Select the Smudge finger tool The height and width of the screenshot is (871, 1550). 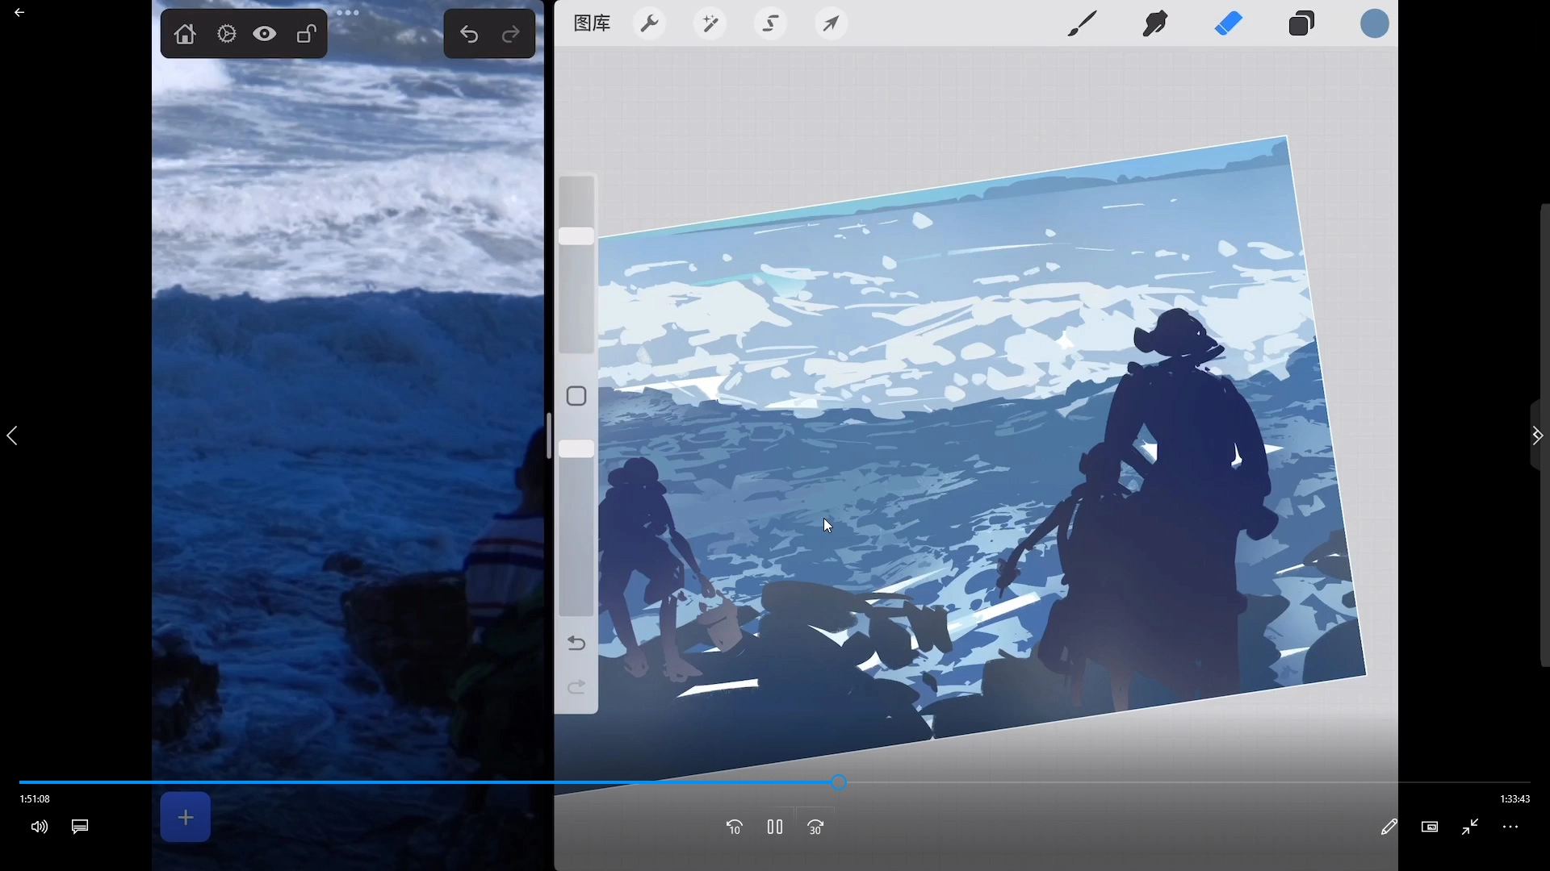click(x=1155, y=24)
